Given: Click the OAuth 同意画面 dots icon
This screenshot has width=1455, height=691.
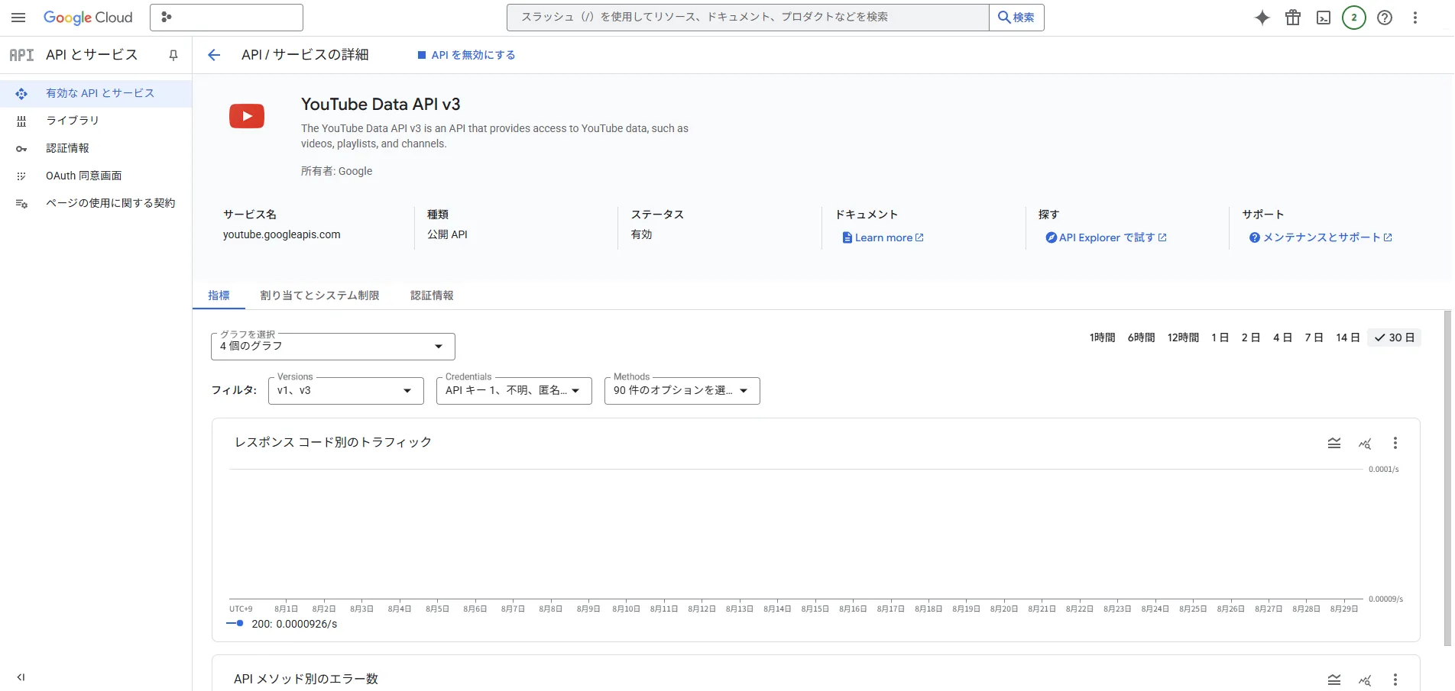Looking at the screenshot, I should point(21,176).
